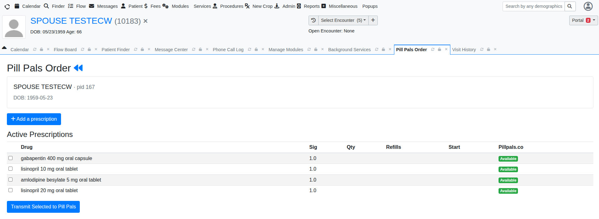
Task: Click lock icon on Visit History tab
Action: (x=489, y=49)
